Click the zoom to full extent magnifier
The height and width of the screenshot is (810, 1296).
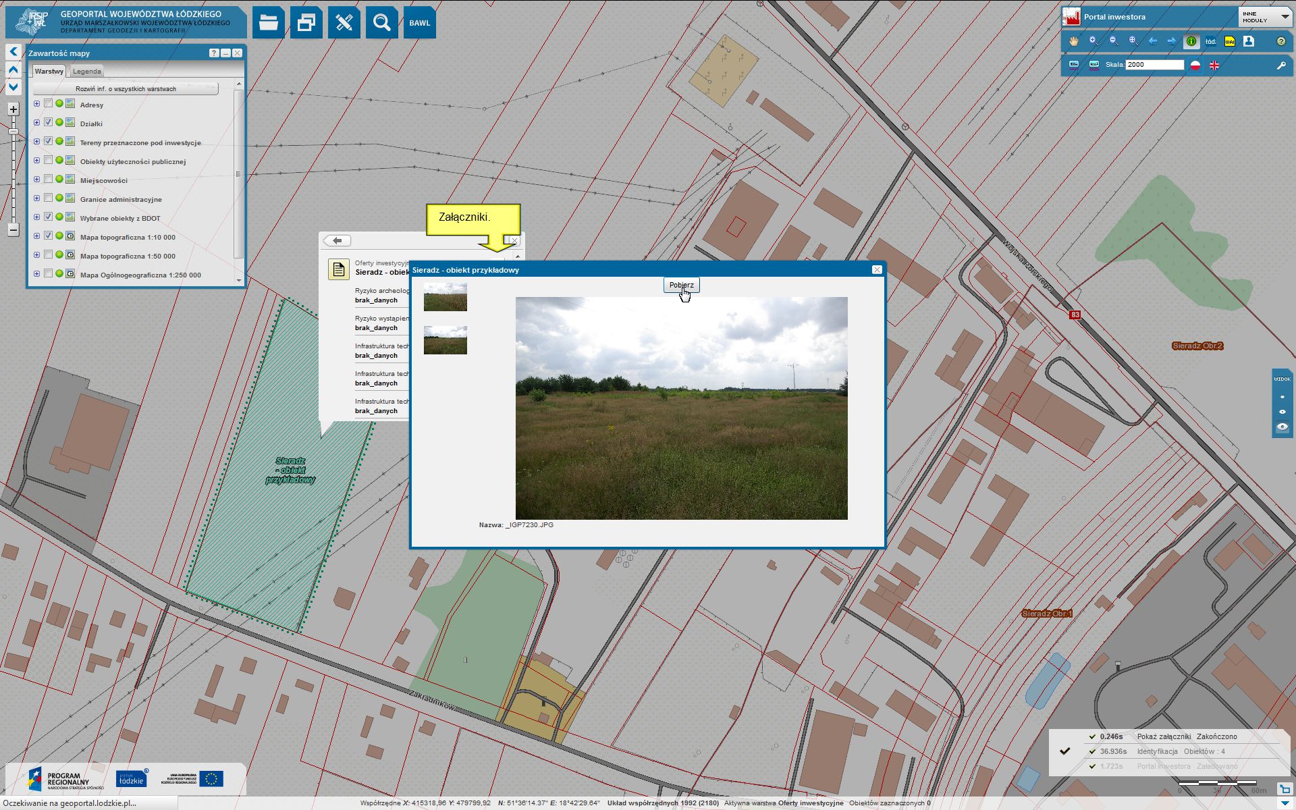click(1133, 41)
